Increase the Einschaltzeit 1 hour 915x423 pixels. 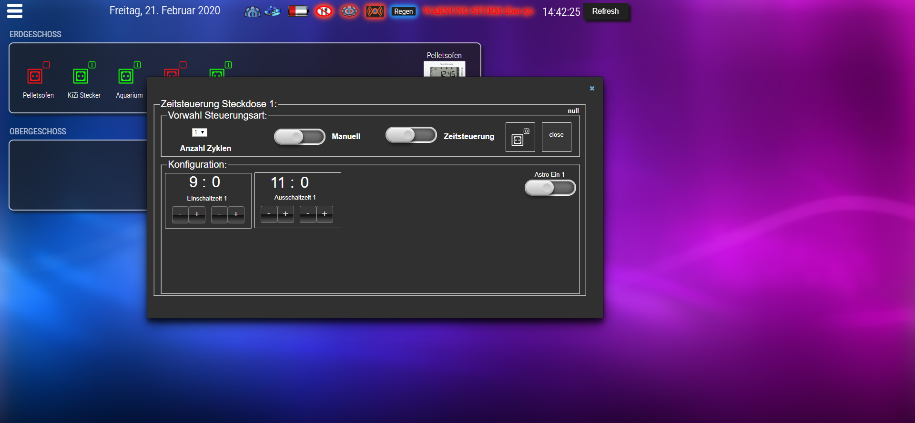click(x=197, y=214)
